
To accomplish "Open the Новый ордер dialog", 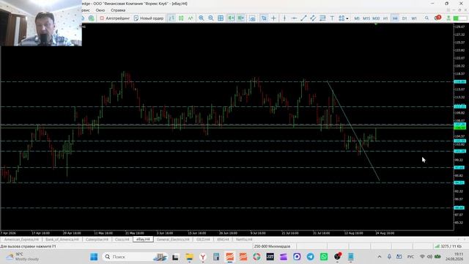I will (x=149, y=18).
